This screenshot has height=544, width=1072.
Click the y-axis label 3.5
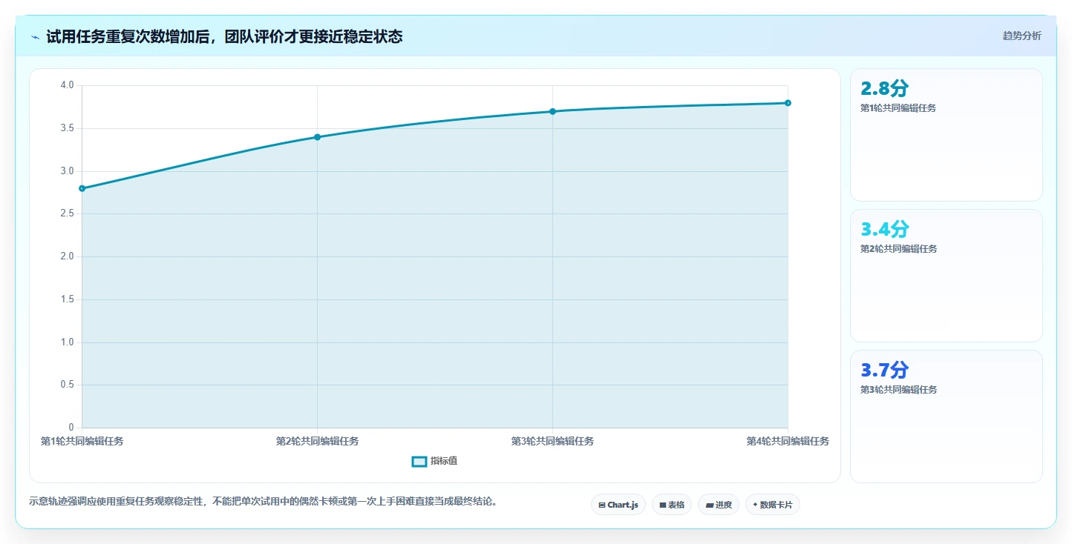point(67,128)
